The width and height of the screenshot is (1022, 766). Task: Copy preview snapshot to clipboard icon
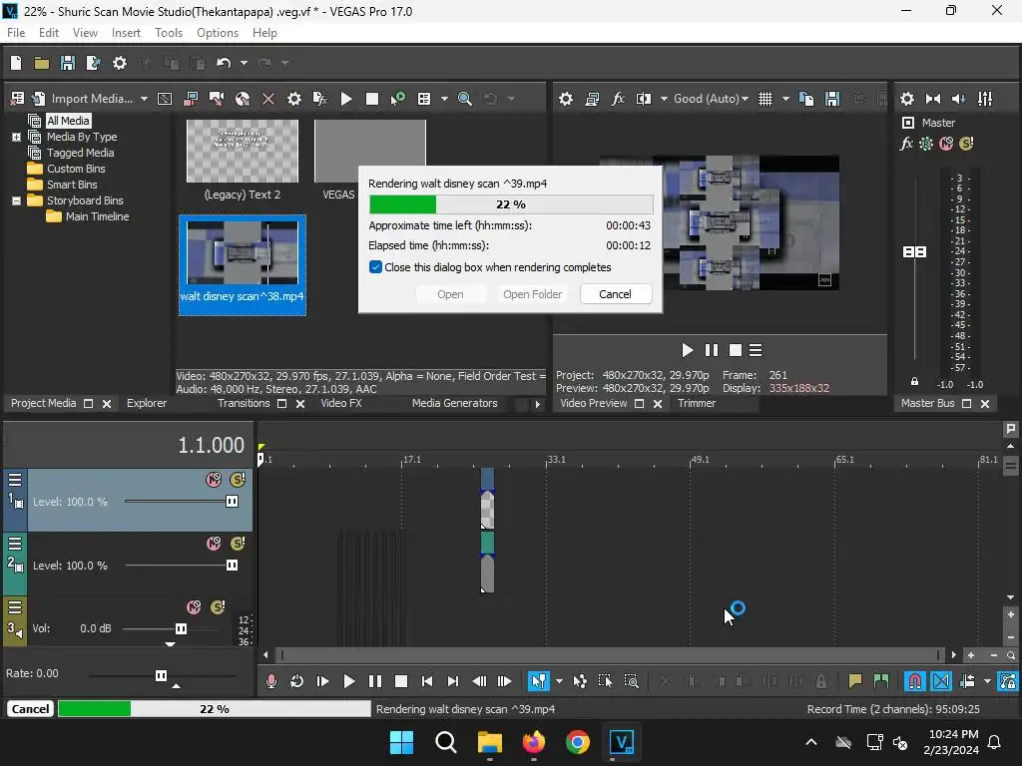point(806,99)
